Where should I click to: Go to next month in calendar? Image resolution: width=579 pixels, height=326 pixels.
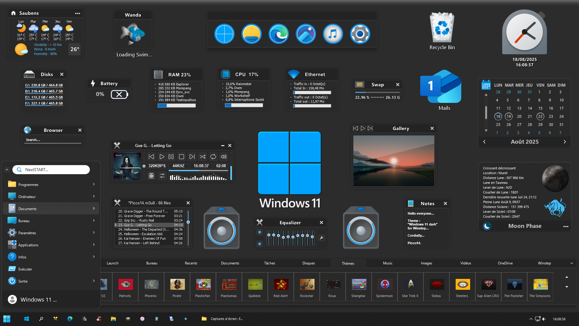[565, 142]
